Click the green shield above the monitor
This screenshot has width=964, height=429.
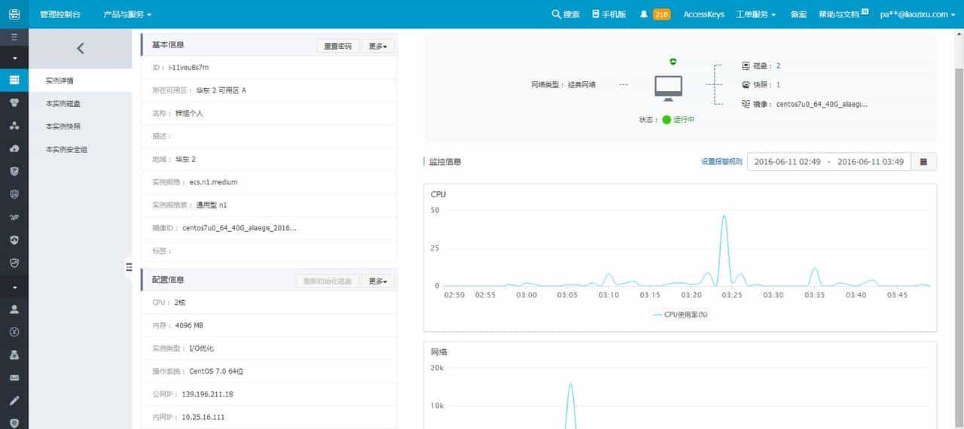click(x=673, y=62)
